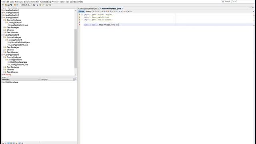Open the Source menu
The width and height of the screenshot is (256, 144).
(x=27, y=2)
